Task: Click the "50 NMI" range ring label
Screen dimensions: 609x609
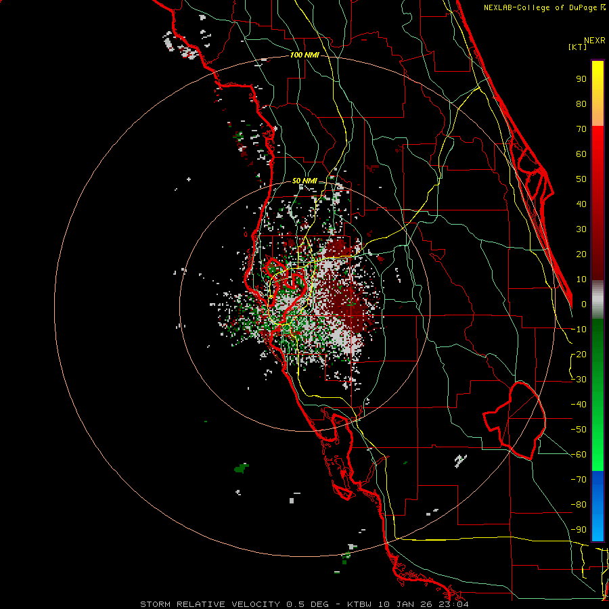Action: [x=304, y=181]
